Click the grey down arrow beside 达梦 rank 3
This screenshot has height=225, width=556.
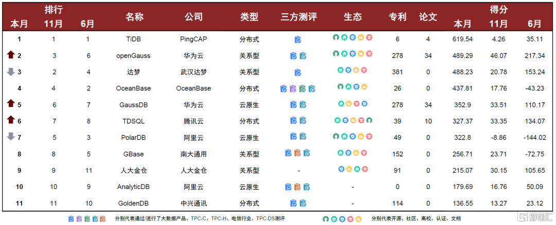pyautogui.click(x=11, y=71)
